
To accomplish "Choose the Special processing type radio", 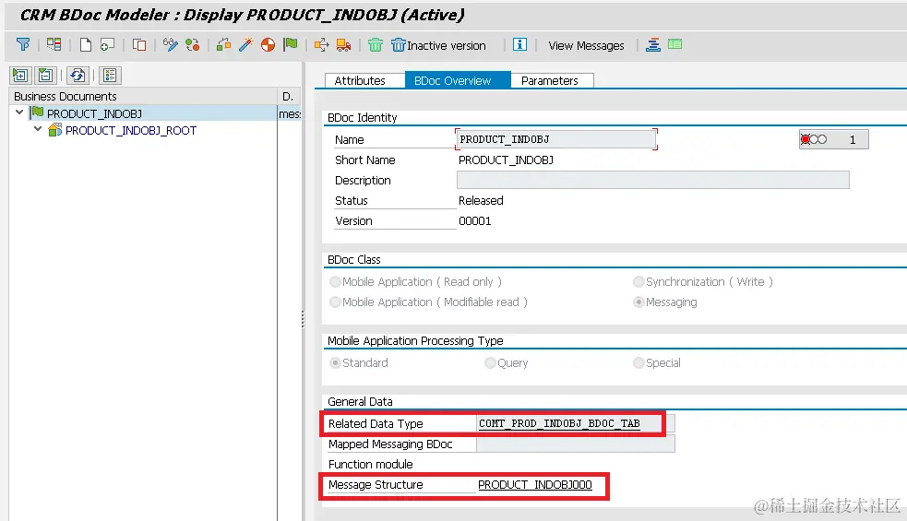I will pos(638,362).
